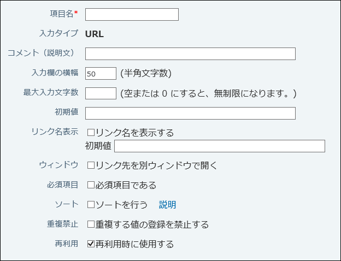
Task: Click the 入力欄の横幅 field containing 50
Action: click(101, 73)
